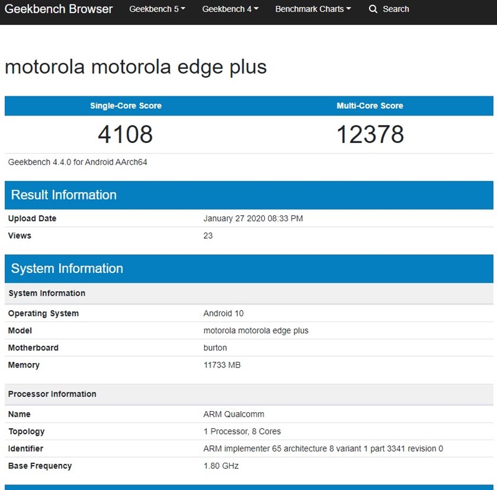
Task: Click the Processor Information subheading
Action: [52, 394]
